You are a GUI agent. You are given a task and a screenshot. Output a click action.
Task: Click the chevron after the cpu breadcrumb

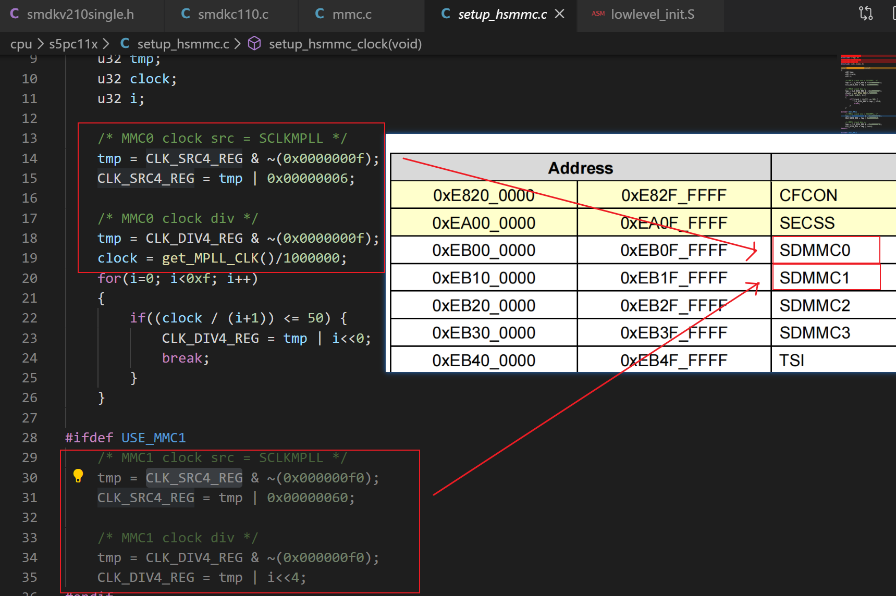(40, 44)
